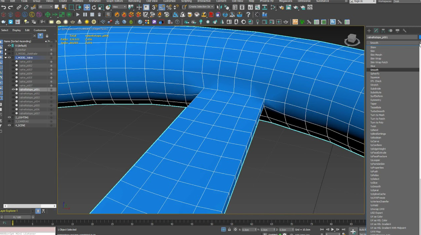
Task: Enable Auto Key mode
Action: point(363,229)
